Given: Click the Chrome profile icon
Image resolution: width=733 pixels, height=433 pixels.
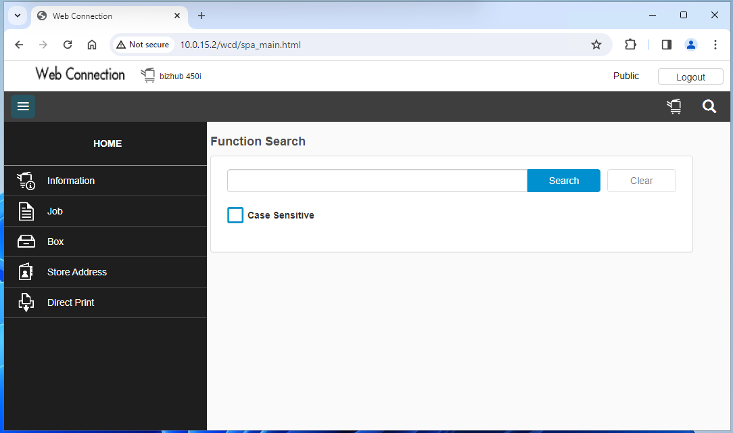Looking at the screenshot, I should tap(691, 44).
